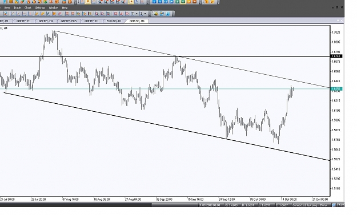Image resolution: width=357 pixels, height=215 pixels.
Task: Select the orange D (daily) timeframe button
Action: click(188, 2)
